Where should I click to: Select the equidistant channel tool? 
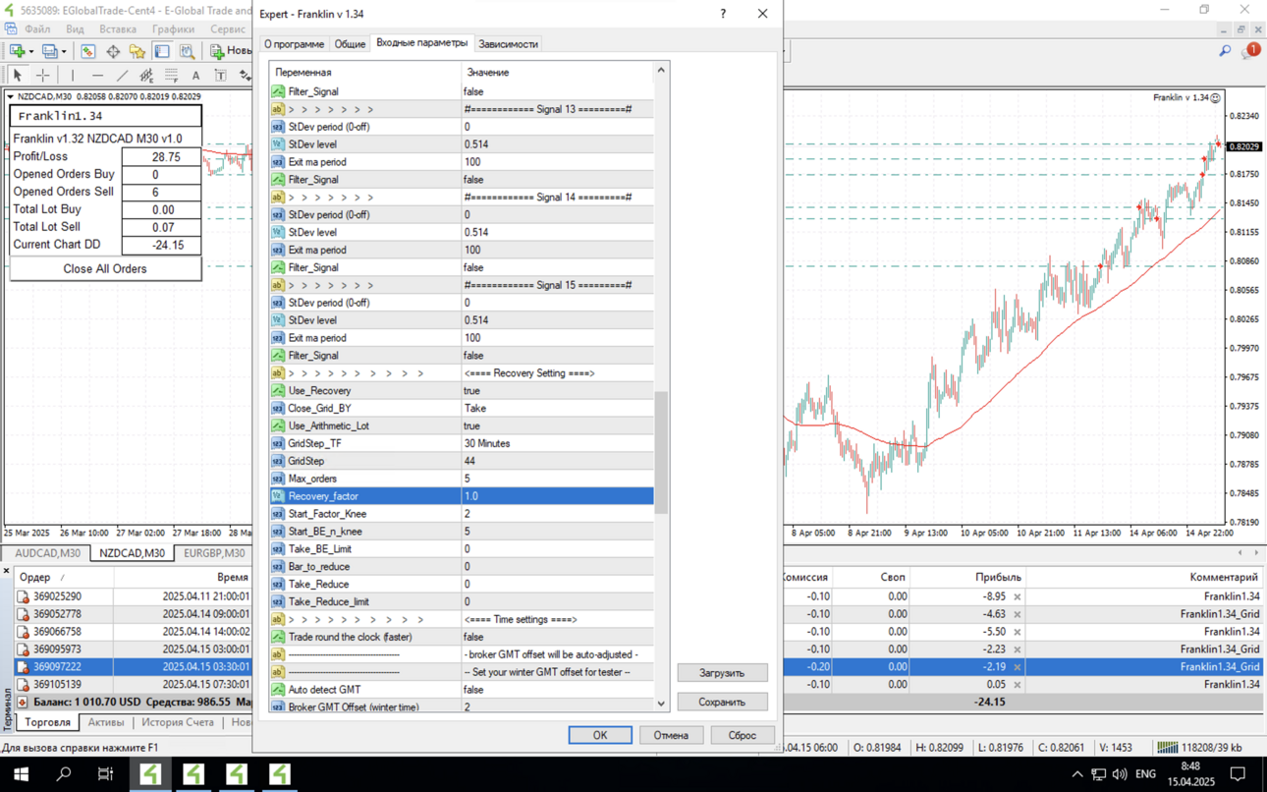tap(146, 76)
